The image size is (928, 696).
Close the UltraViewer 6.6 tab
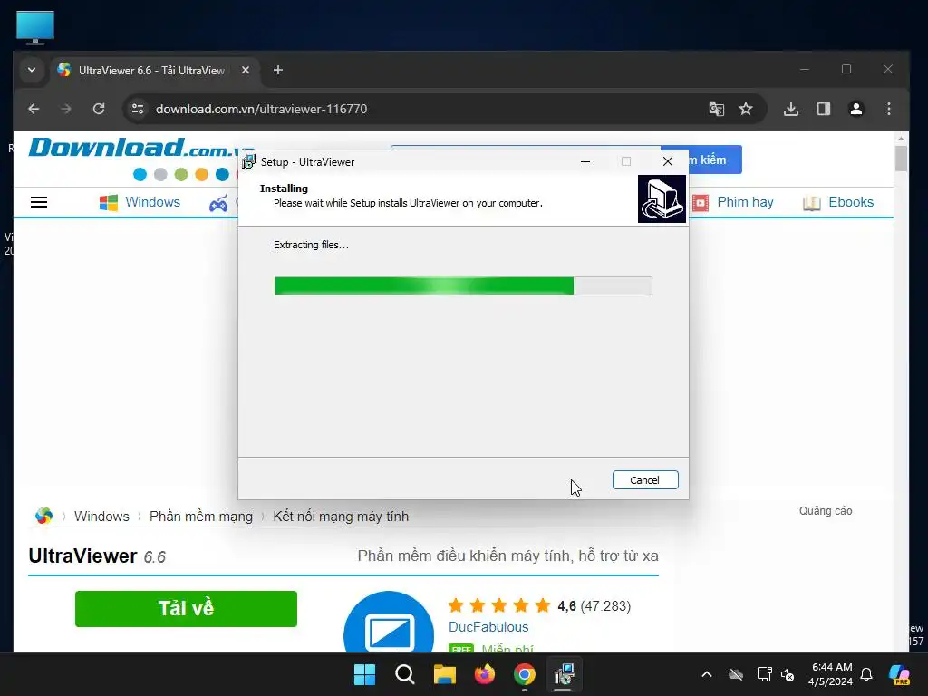[246, 70]
